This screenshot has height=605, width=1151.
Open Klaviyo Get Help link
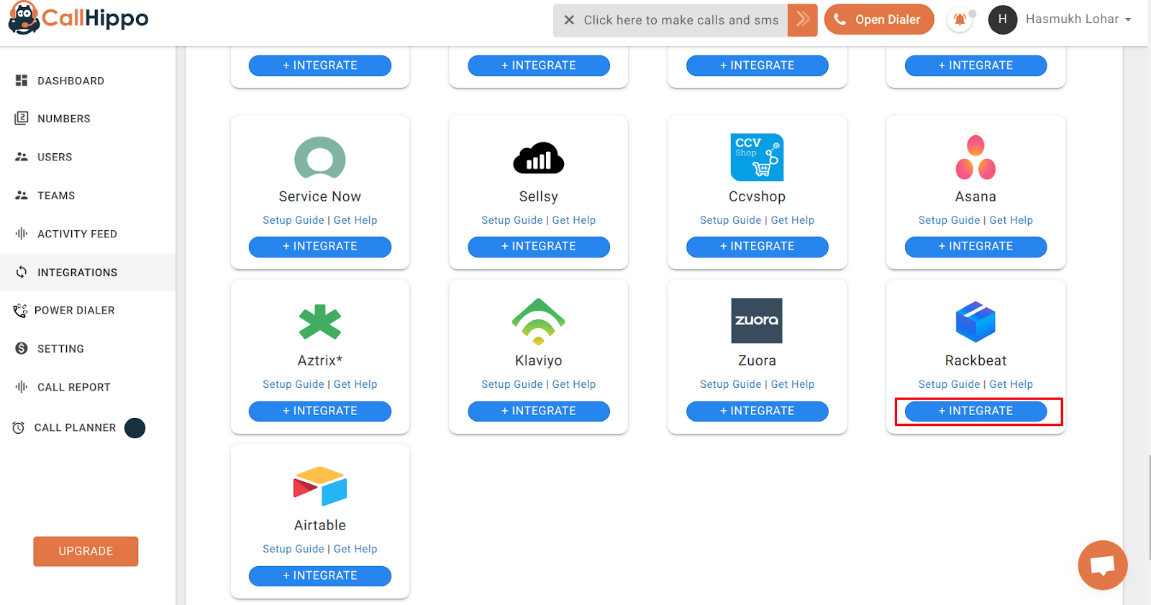pos(574,384)
